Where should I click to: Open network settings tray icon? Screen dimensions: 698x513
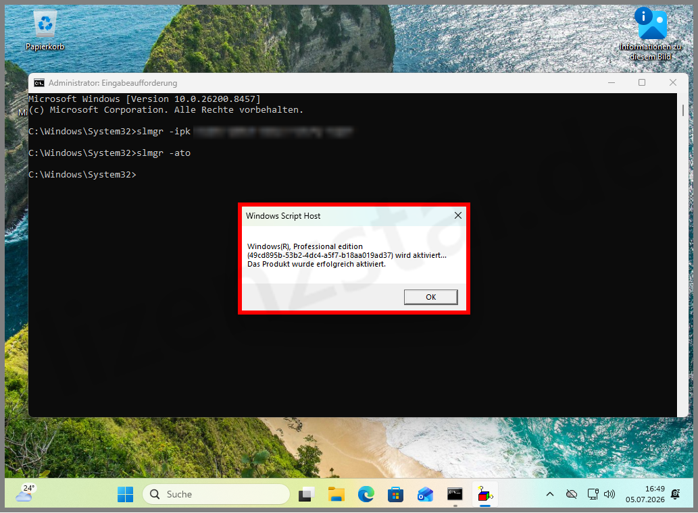tap(593, 494)
